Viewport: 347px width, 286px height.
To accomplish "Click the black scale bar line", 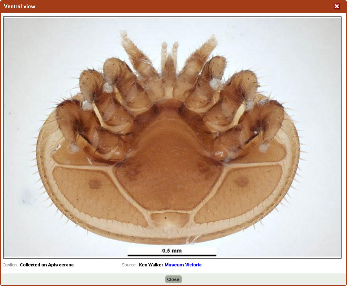I will [x=172, y=255].
